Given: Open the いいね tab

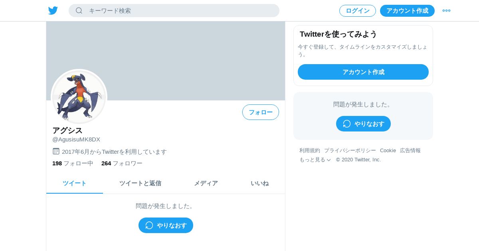Looking at the screenshot, I should 260,183.
